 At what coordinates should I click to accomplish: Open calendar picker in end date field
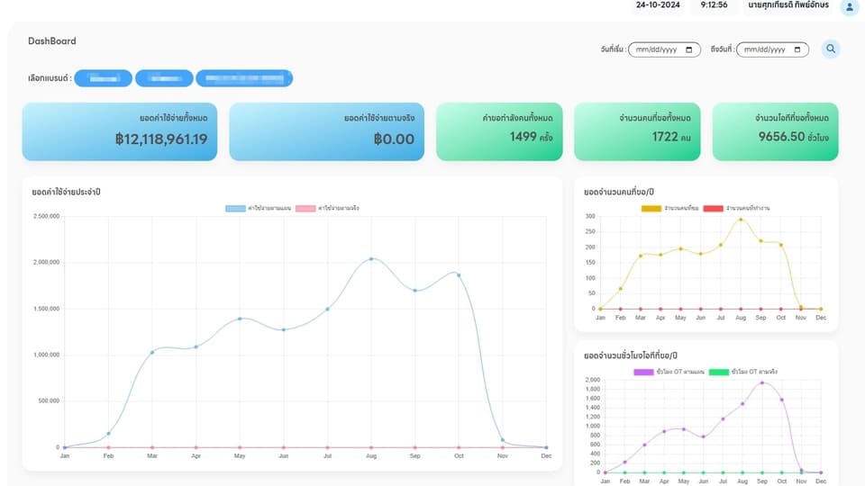[797, 49]
